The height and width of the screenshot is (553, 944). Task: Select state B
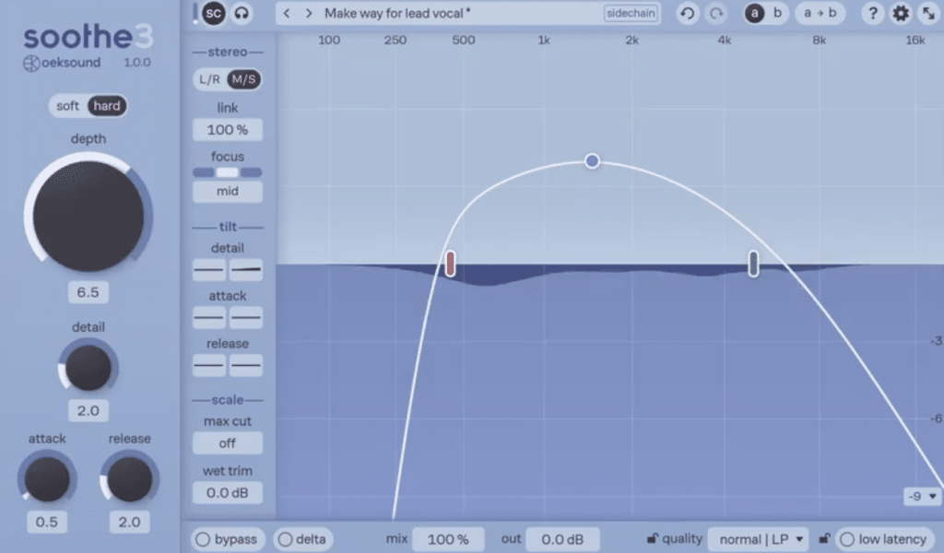tap(777, 13)
